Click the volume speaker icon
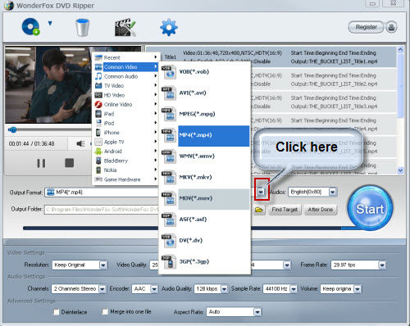 (80, 143)
